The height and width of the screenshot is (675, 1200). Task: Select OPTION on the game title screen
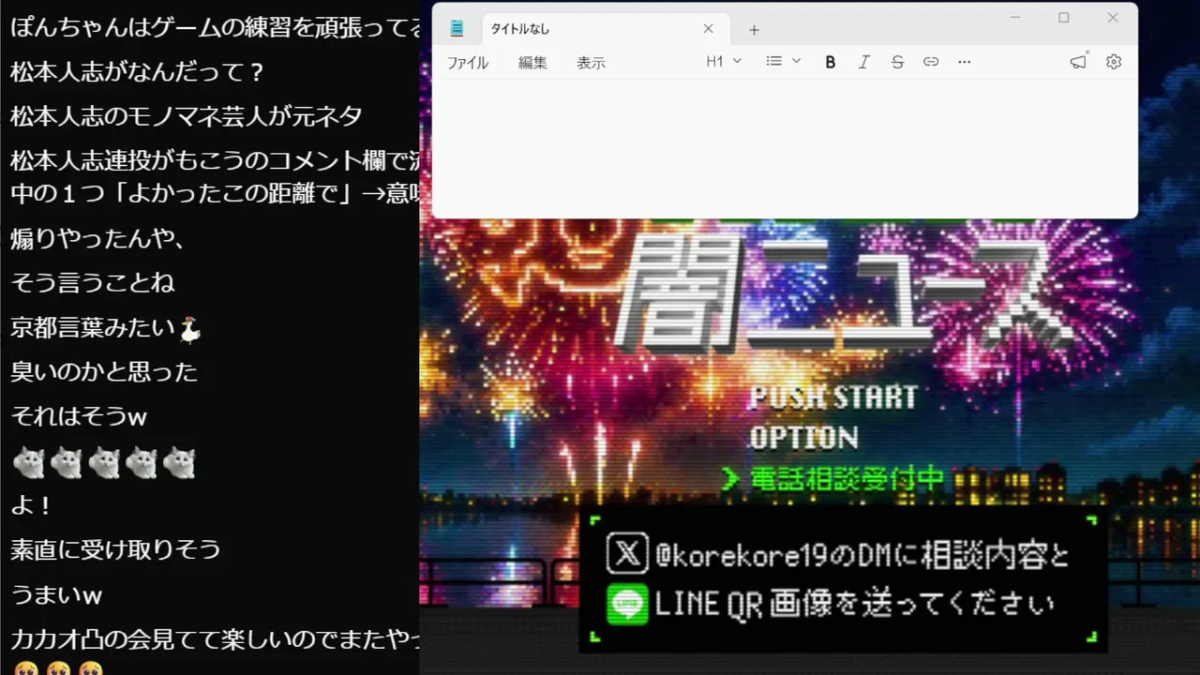(803, 438)
